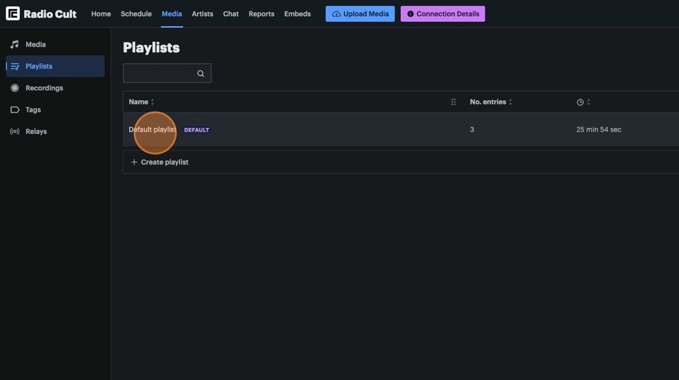Click the Media music note icon in sidebar
The height and width of the screenshot is (380, 679).
15,44
